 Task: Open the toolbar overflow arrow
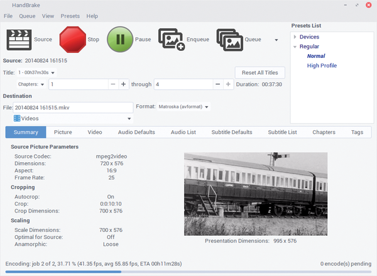click(276, 40)
